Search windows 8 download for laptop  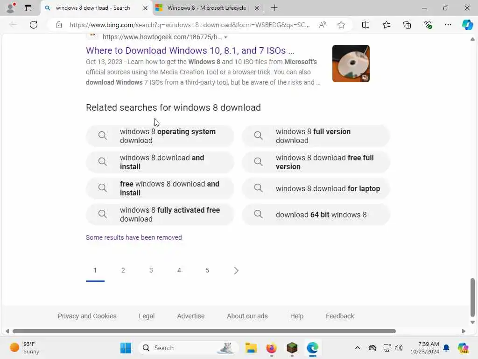click(316, 188)
